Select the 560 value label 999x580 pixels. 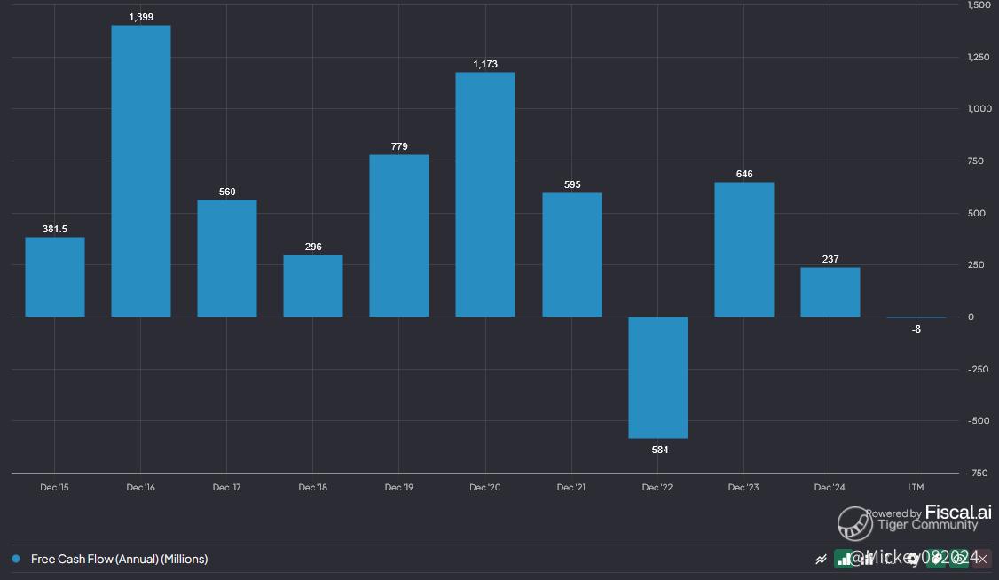(x=227, y=192)
